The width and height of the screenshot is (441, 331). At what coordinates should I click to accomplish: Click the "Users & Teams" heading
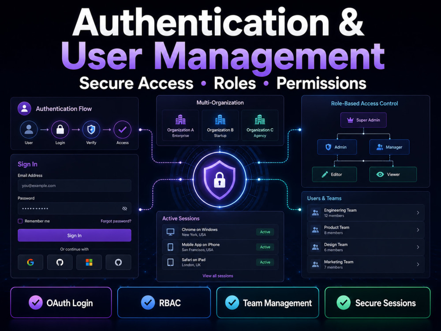(324, 198)
